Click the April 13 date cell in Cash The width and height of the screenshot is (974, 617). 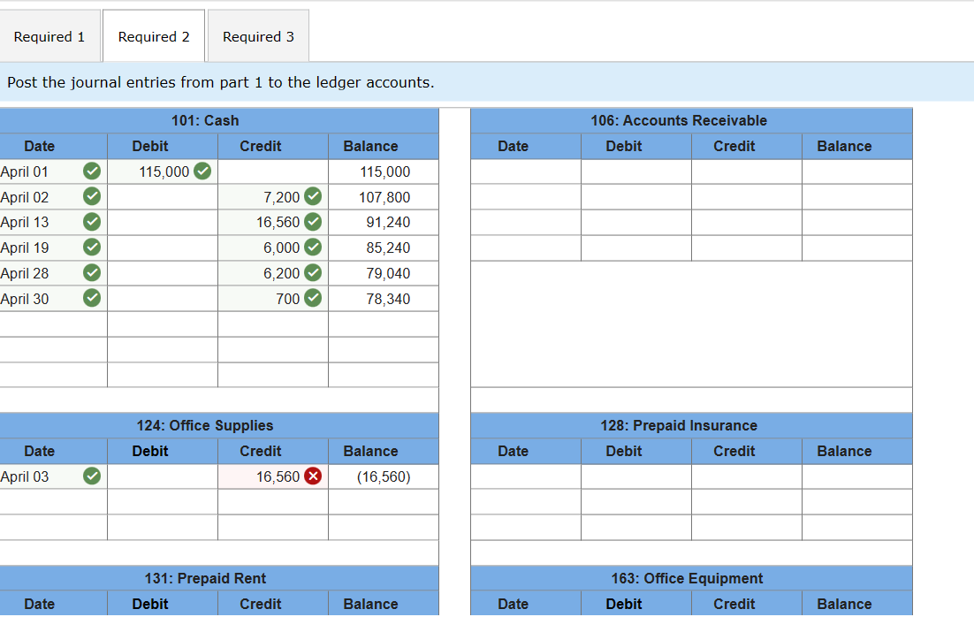coord(53,223)
